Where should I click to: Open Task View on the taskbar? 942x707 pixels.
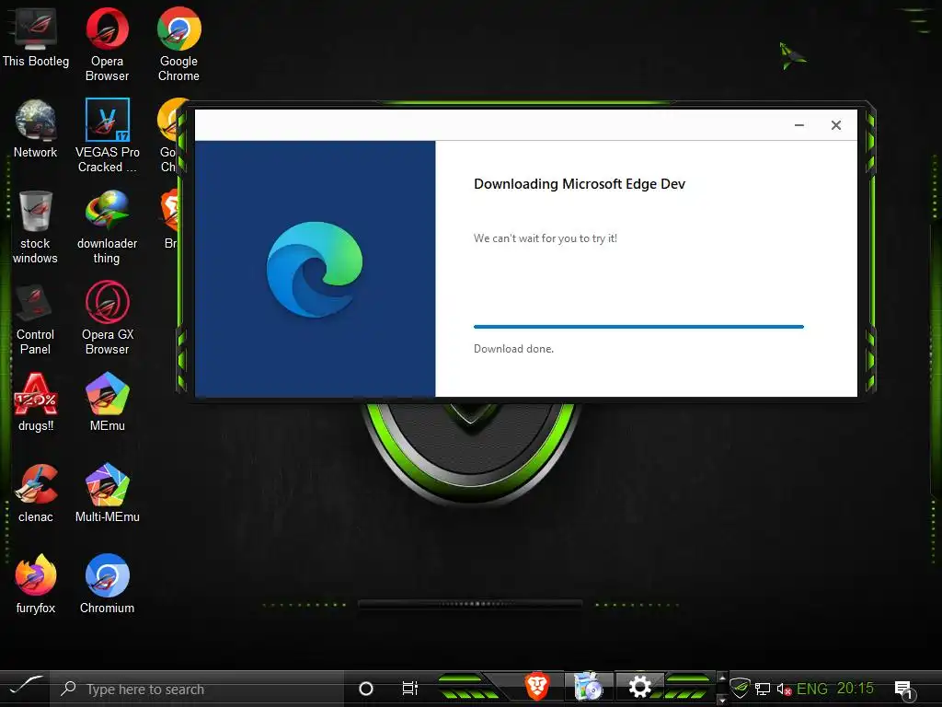click(x=409, y=689)
